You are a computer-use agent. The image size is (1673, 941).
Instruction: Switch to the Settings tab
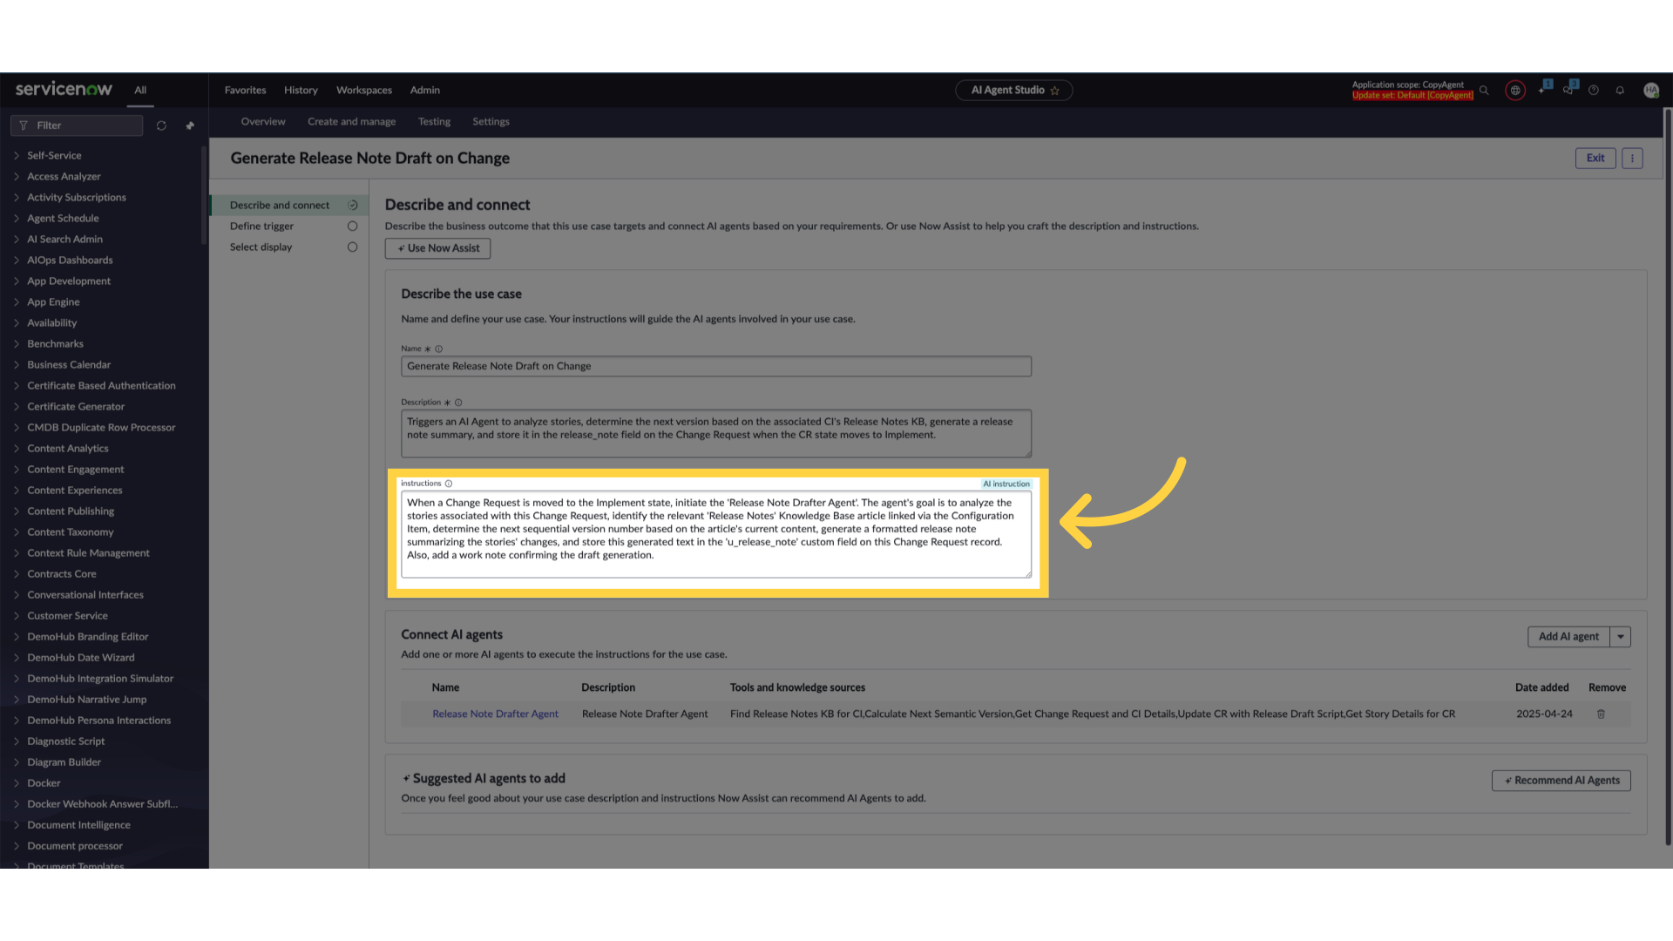tap(491, 122)
